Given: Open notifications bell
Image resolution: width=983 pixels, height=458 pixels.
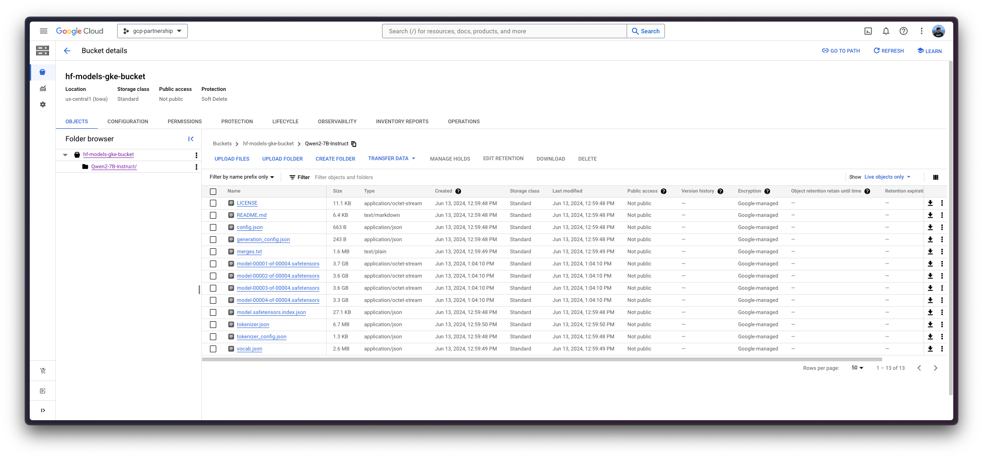Looking at the screenshot, I should pyautogui.click(x=886, y=31).
